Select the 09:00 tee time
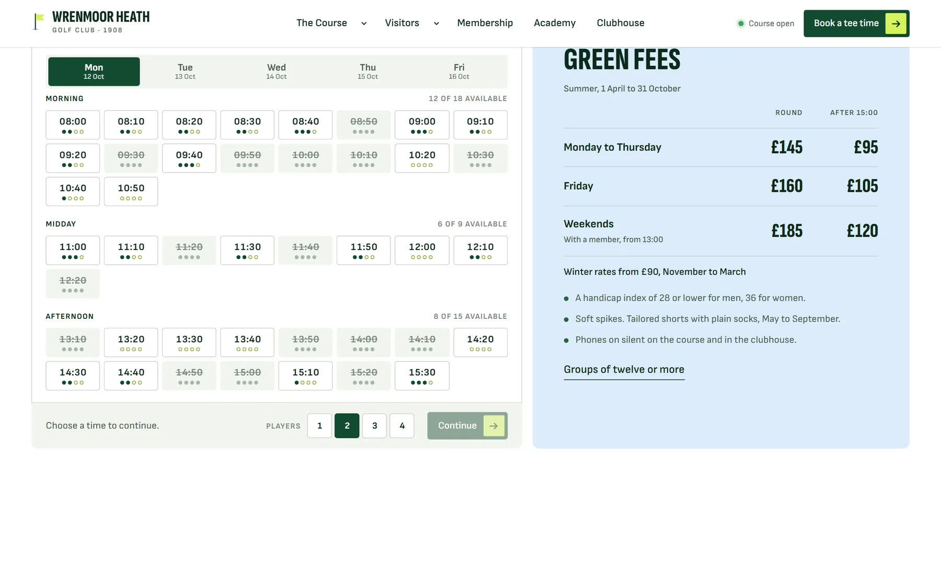Viewport: 941px width, 588px height. 422,125
